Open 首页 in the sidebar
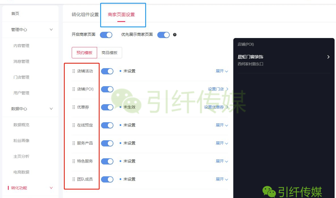This screenshot has width=336, height=198. (x=15, y=14)
